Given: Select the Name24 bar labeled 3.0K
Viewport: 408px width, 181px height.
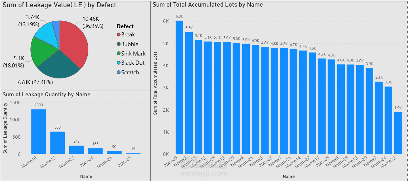Looking at the screenshot, I should 388,120.
